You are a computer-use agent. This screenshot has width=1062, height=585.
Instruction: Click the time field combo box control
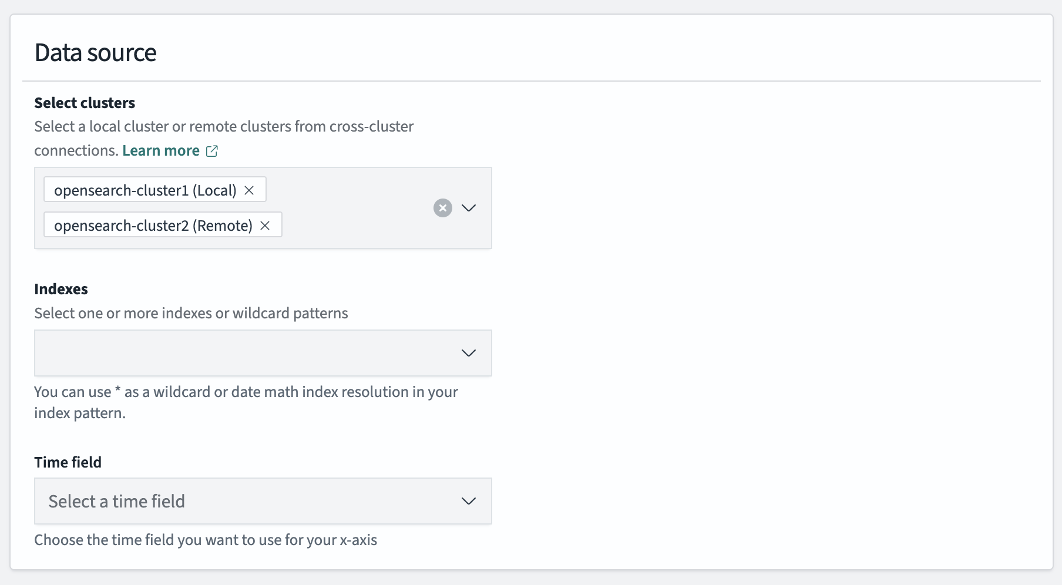point(263,501)
